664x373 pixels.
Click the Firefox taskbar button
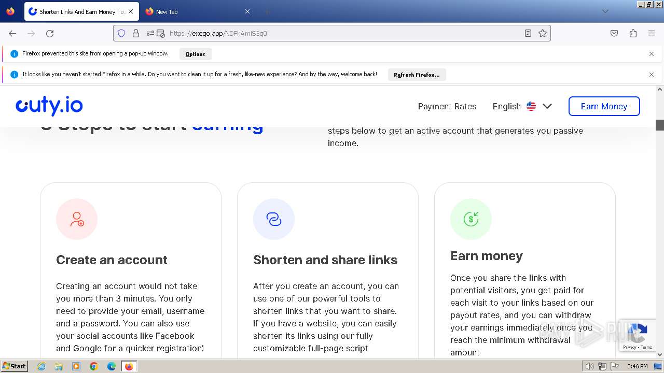(x=129, y=366)
